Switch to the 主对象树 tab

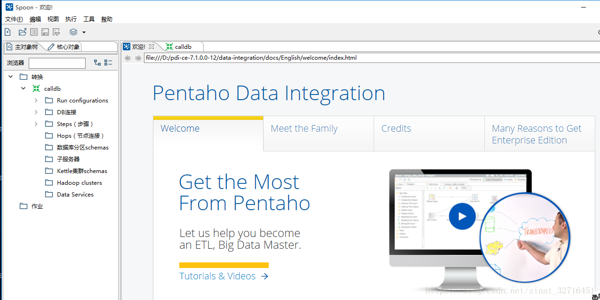[23, 47]
